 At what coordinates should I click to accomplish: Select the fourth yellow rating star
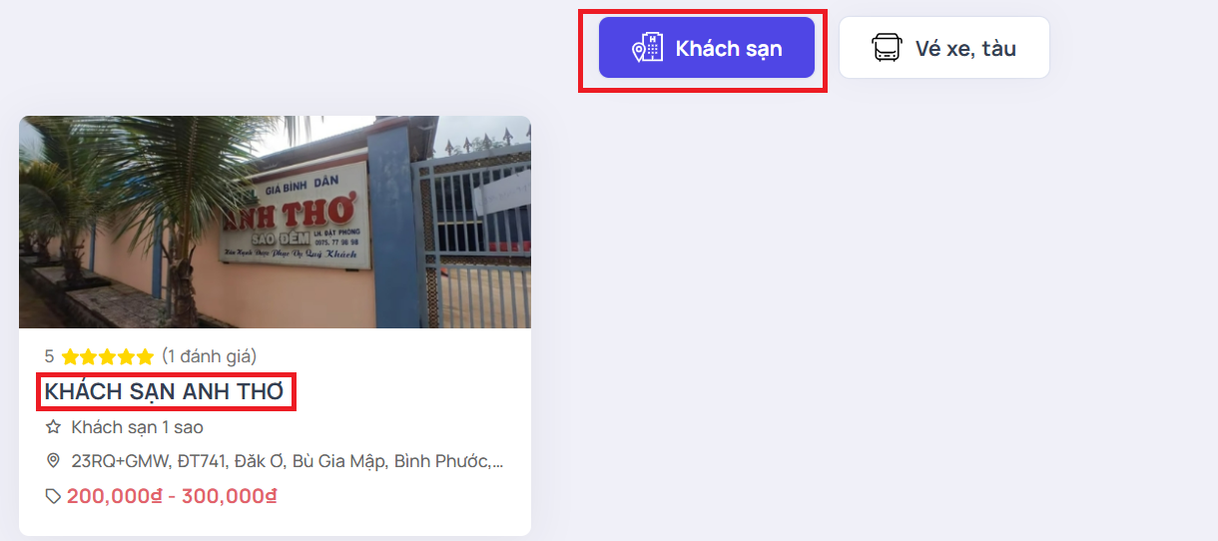tap(127, 356)
